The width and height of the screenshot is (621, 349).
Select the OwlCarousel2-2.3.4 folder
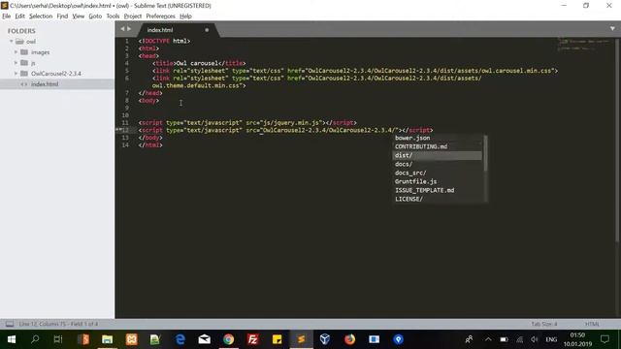(56, 74)
